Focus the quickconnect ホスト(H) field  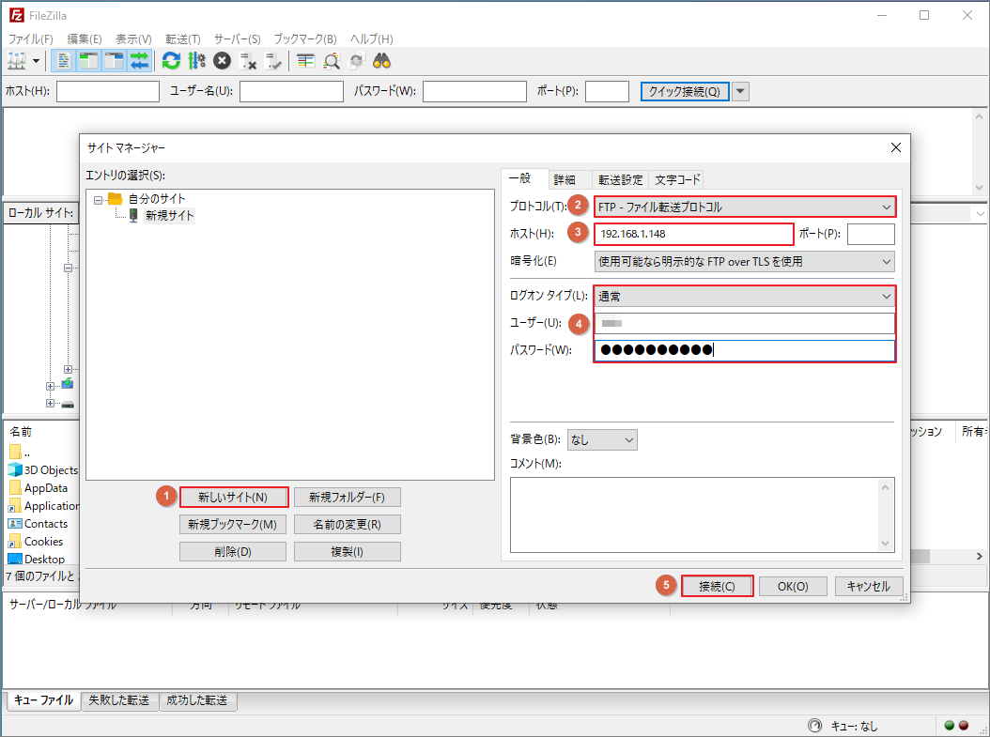[x=108, y=91]
